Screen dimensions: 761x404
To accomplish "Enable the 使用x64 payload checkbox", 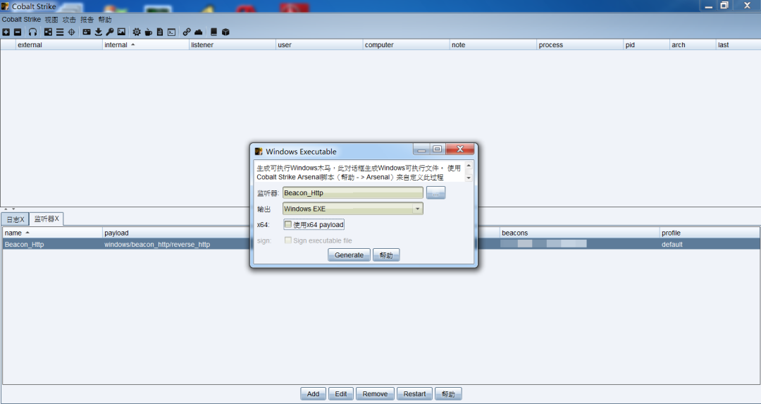I will click(x=288, y=225).
